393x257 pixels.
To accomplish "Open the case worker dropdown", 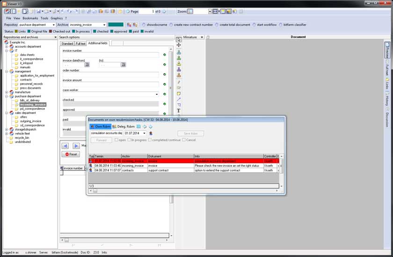I will point(157,94).
